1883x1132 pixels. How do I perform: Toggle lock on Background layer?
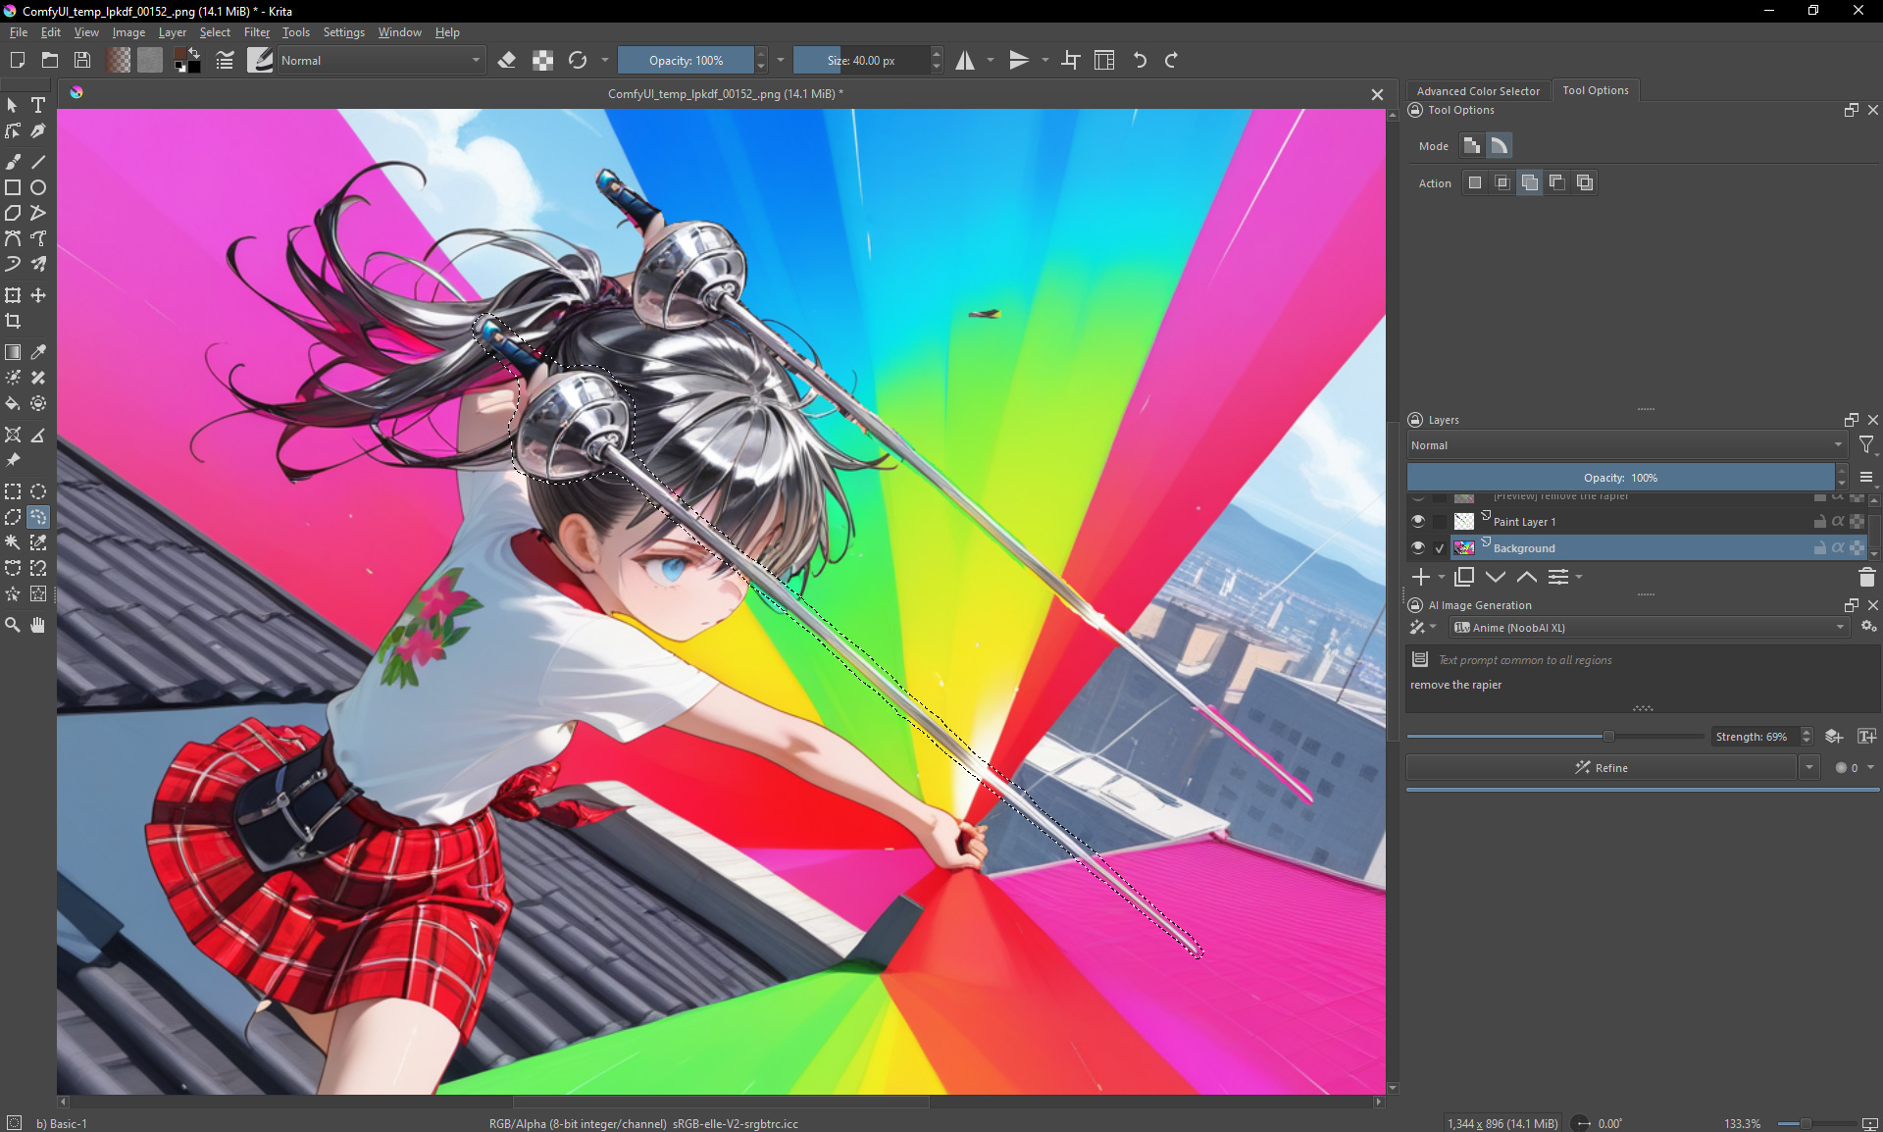click(1819, 547)
